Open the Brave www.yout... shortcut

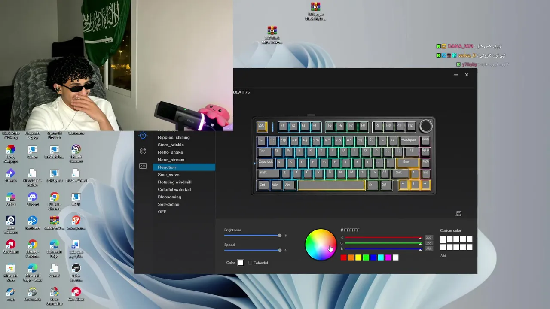pos(76,223)
